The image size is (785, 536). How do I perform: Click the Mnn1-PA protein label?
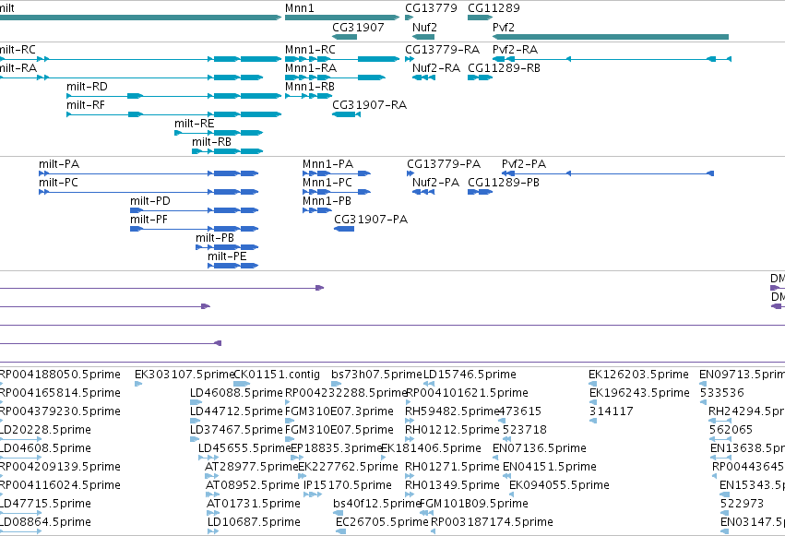pyautogui.click(x=327, y=164)
